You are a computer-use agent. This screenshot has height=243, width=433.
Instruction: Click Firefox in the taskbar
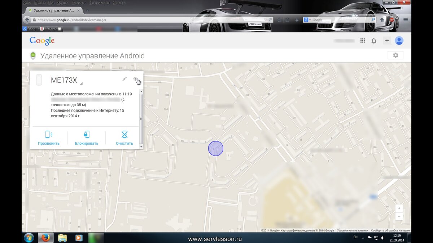pos(45,238)
